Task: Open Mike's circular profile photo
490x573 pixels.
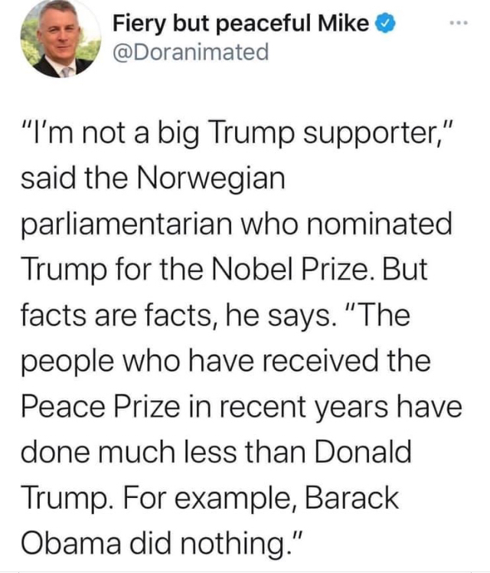Action: tap(60, 39)
